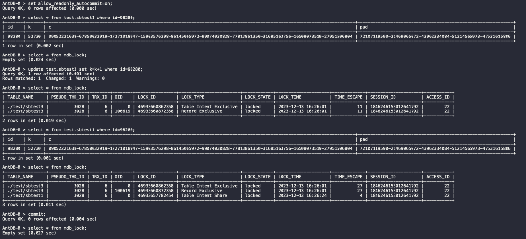This screenshot has width=526, height=239.
Task: Select TIME_ESCAPE 27 in Record Exclusive row
Action: tap(360, 191)
